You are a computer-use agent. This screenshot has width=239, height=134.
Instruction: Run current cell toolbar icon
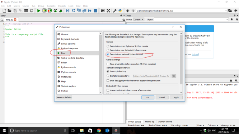coord(45,11)
